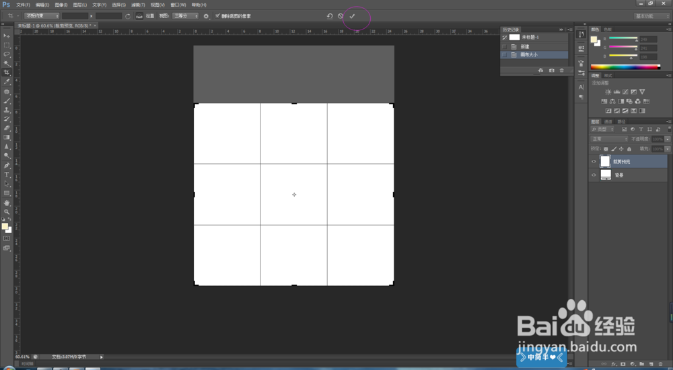Open Layers panel flyout menu
This screenshot has width=673, height=370.
pyautogui.click(x=669, y=122)
